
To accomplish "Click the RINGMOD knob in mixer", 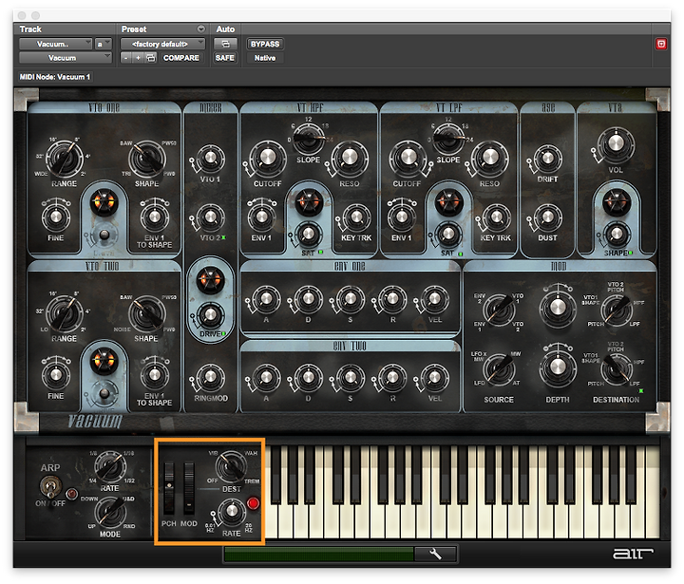I will point(210,378).
